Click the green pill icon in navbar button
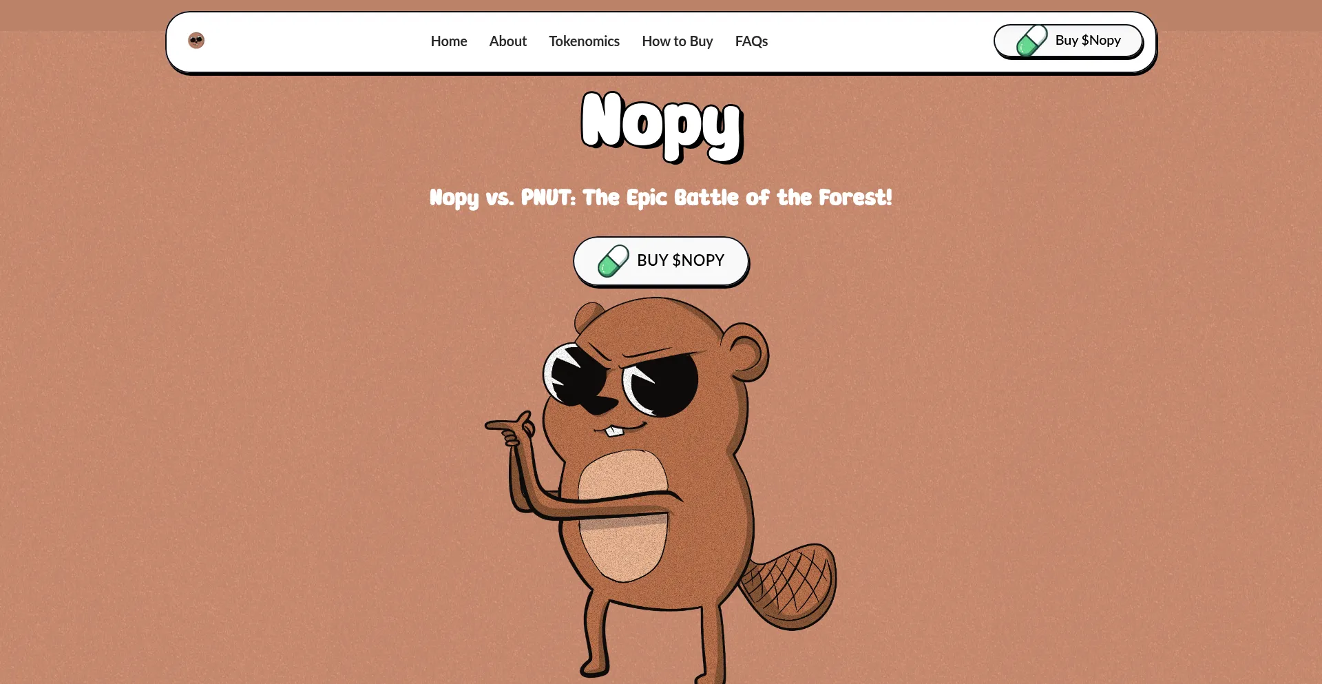Screen dimensions: 1322x684 1031,41
